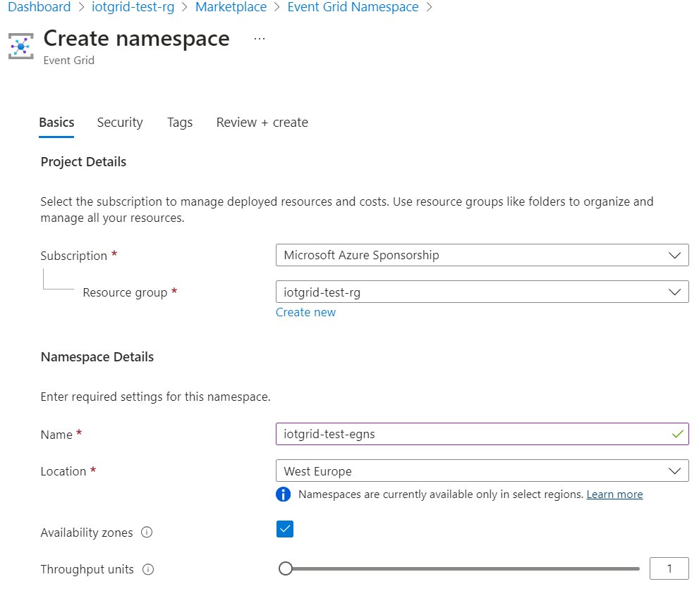Viewport: 699px width, 591px height.
Task: Click the Availability zones info icon
Action: click(147, 533)
